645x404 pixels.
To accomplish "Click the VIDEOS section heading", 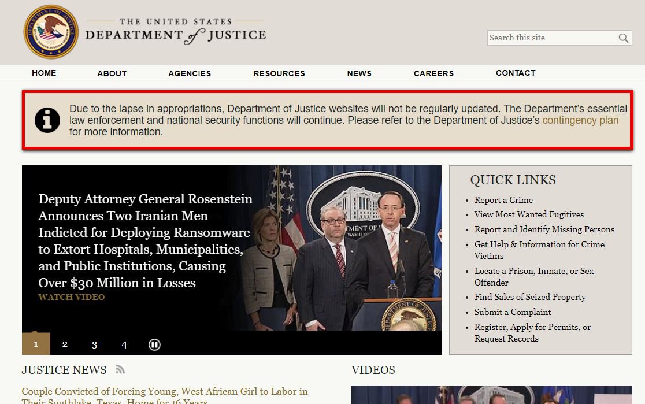I will [x=373, y=370].
